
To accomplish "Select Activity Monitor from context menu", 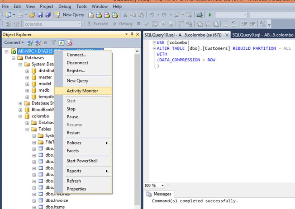I will tap(82, 91).
